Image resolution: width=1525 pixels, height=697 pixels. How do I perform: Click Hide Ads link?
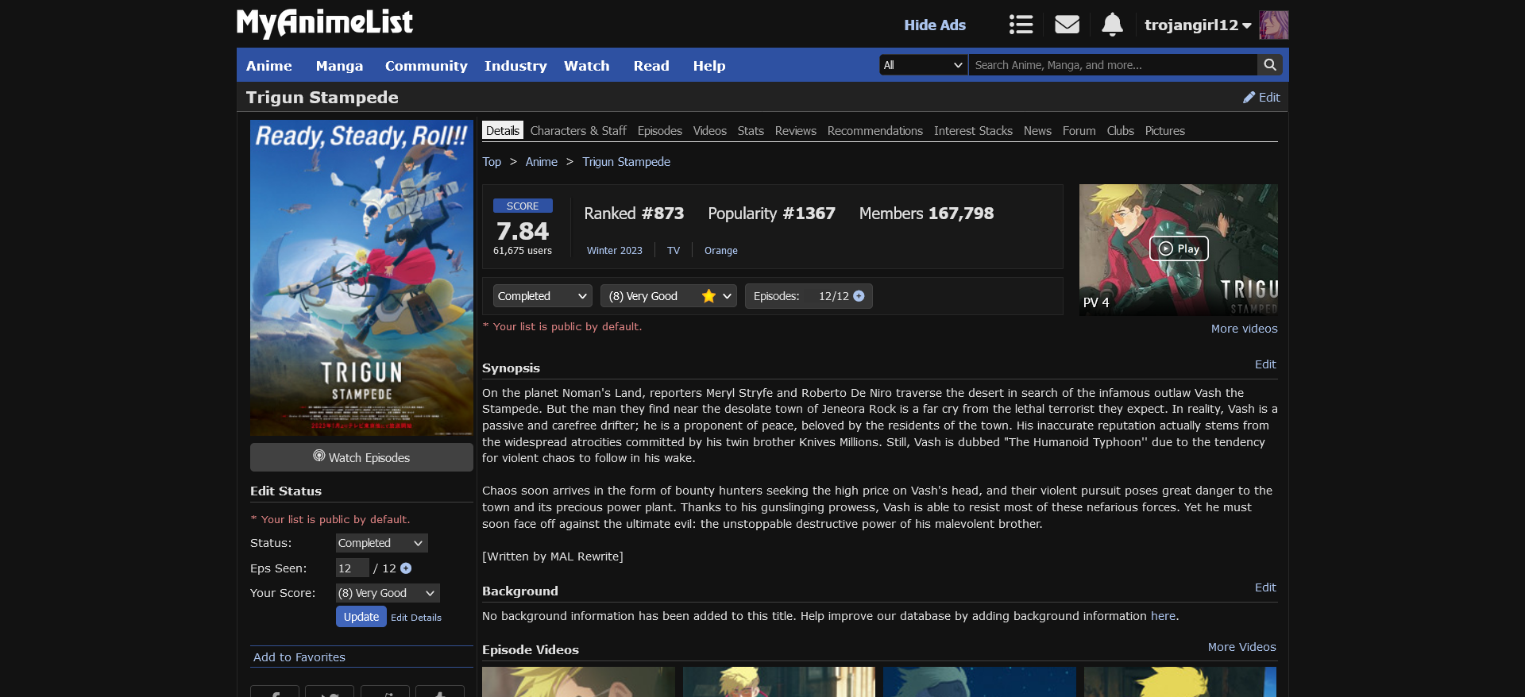935,25
